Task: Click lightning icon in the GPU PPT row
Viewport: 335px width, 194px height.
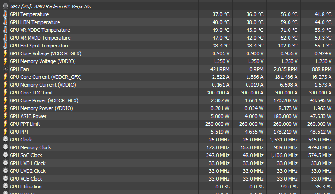Action: [x=6, y=132]
